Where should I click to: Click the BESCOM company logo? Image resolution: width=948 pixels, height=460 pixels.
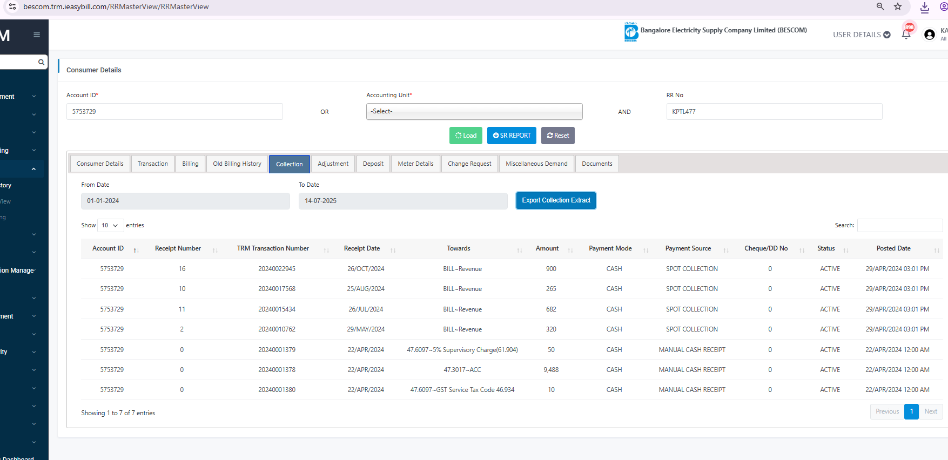click(x=631, y=32)
